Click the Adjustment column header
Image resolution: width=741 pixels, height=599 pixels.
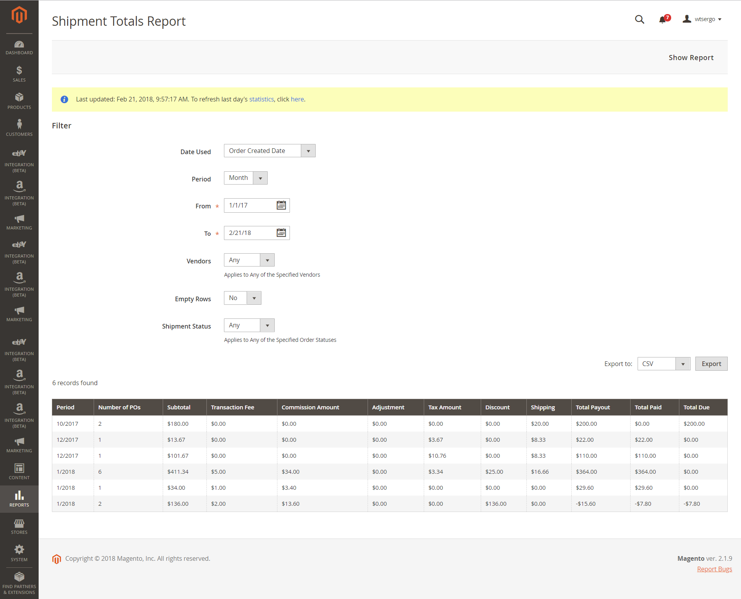click(x=396, y=407)
